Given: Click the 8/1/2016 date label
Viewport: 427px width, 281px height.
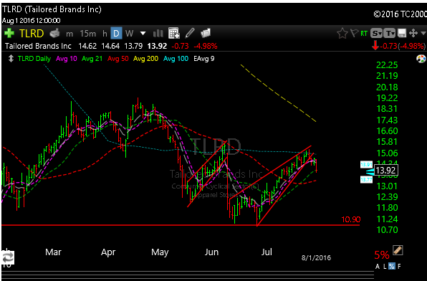Looking at the screenshot, I should click(317, 257).
